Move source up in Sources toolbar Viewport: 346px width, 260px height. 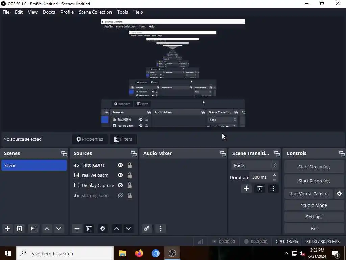click(x=117, y=229)
